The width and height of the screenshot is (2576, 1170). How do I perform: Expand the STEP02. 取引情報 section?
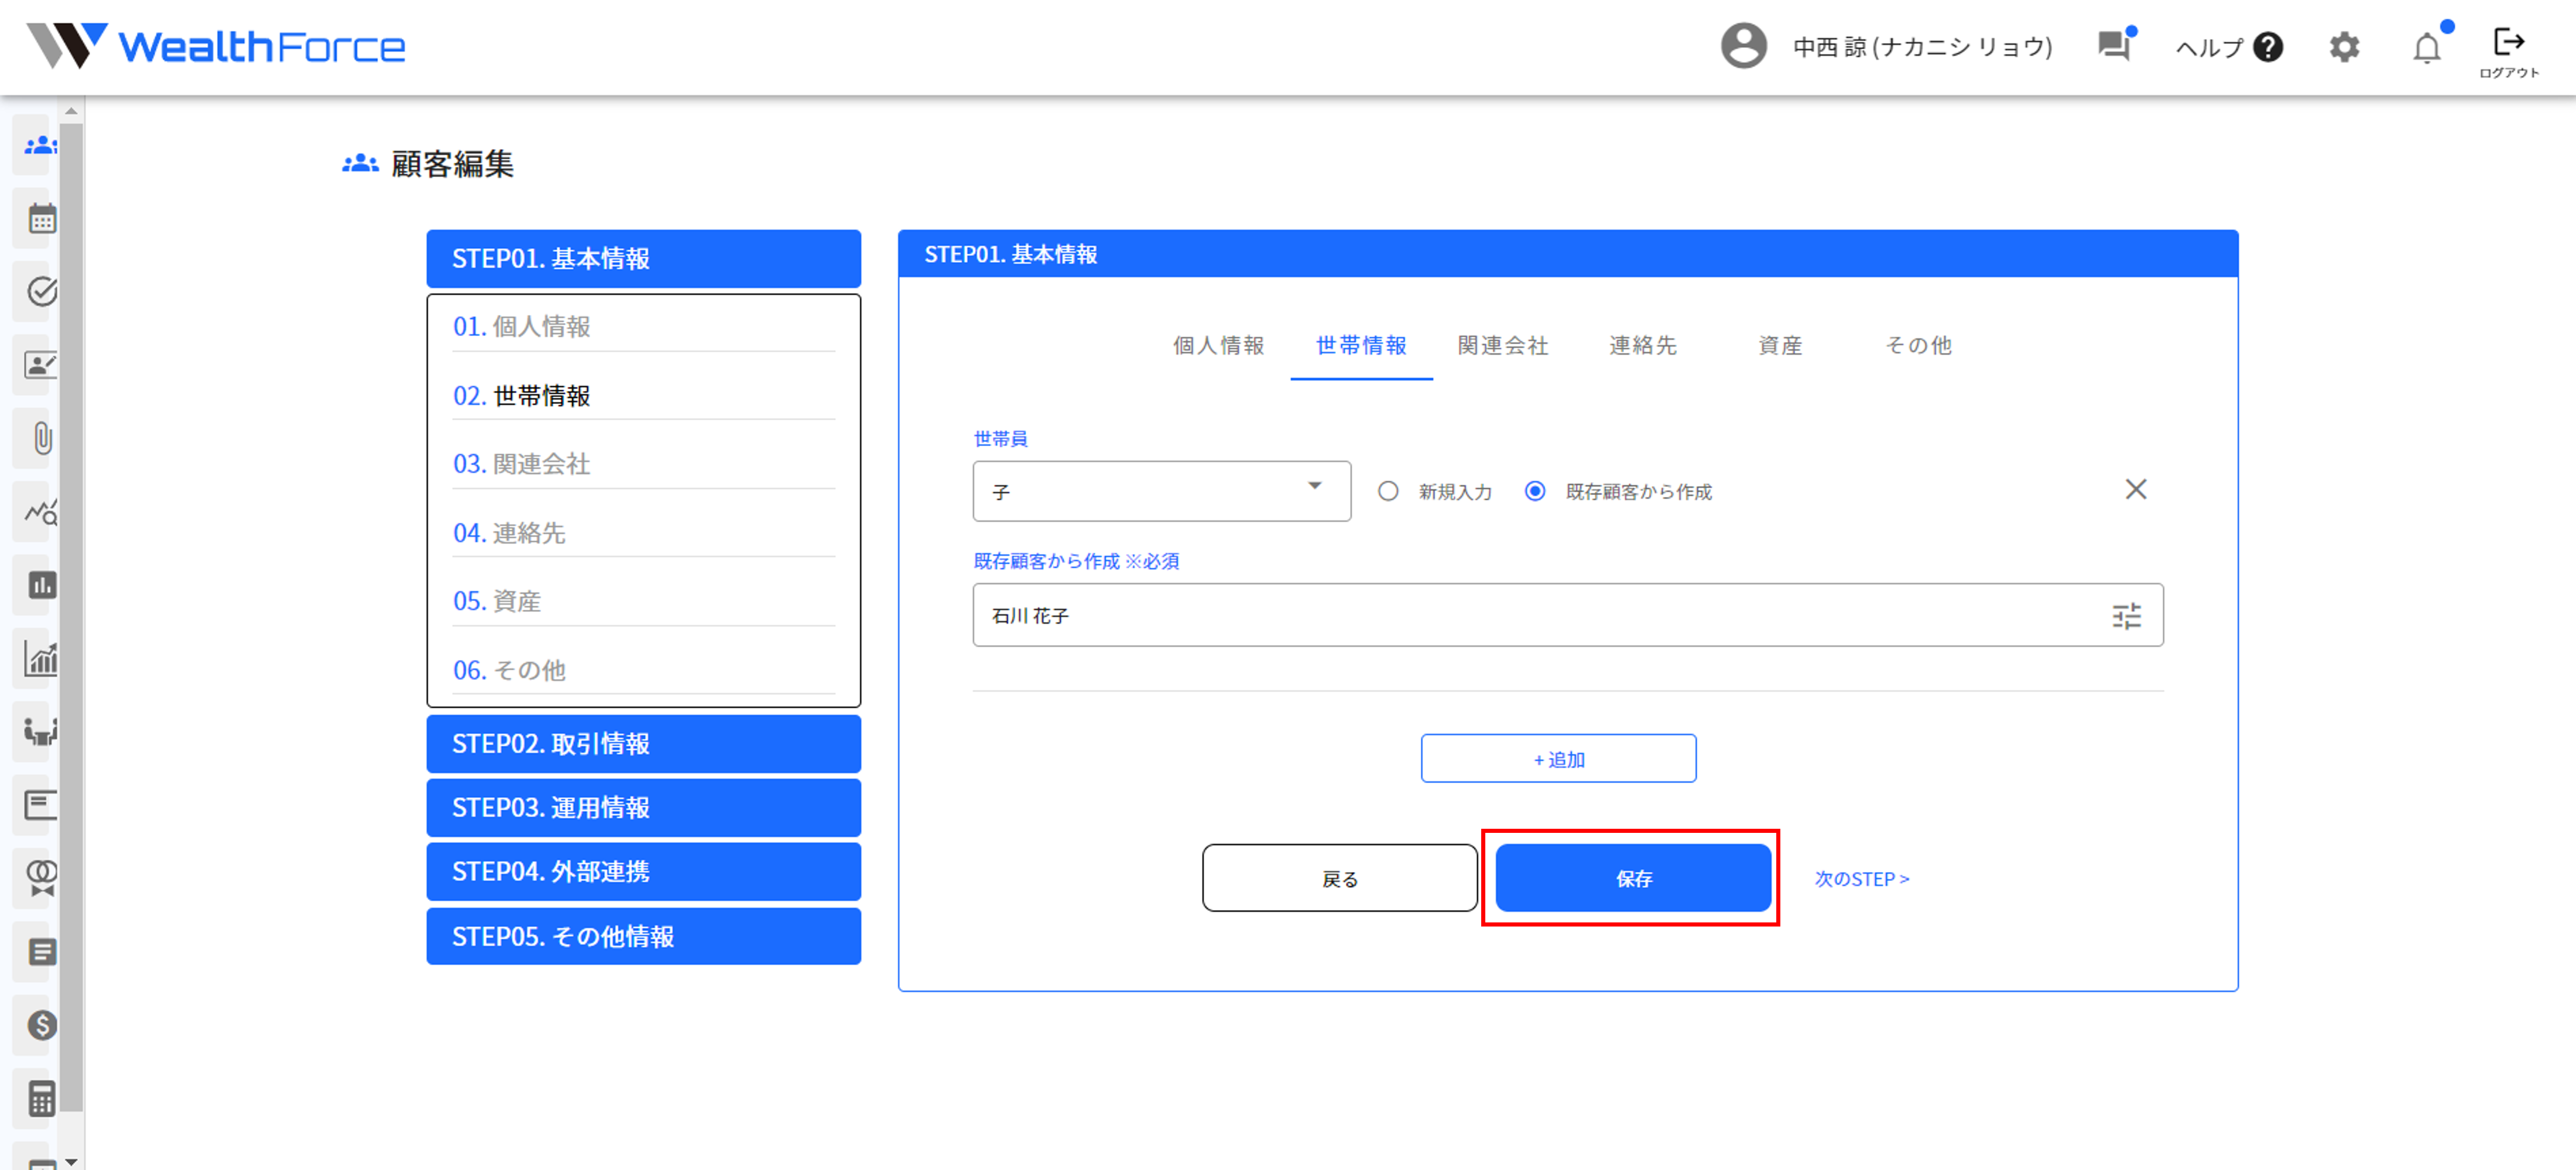(x=643, y=744)
